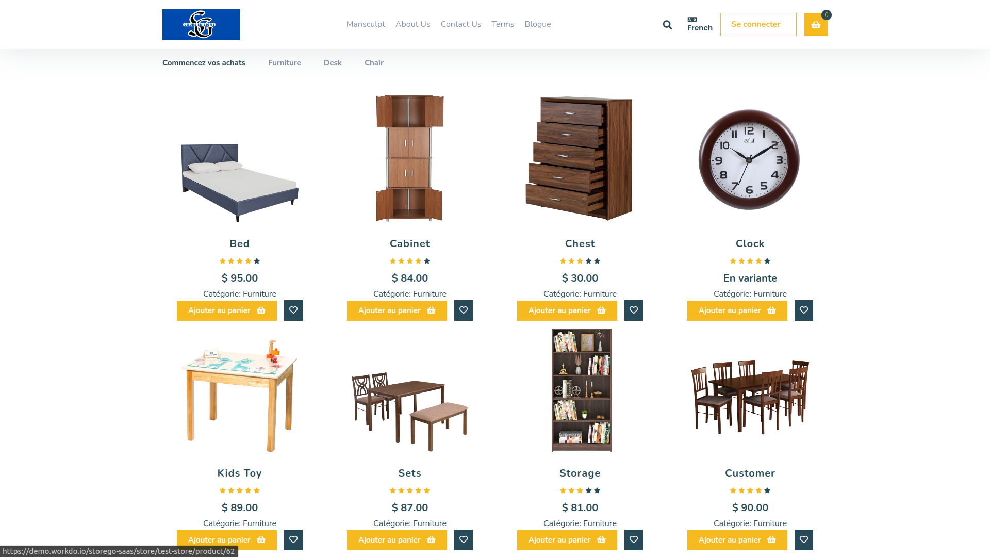Click wishlist heart for Clock
The height and width of the screenshot is (557, 990).
click(x=804, y=310)
